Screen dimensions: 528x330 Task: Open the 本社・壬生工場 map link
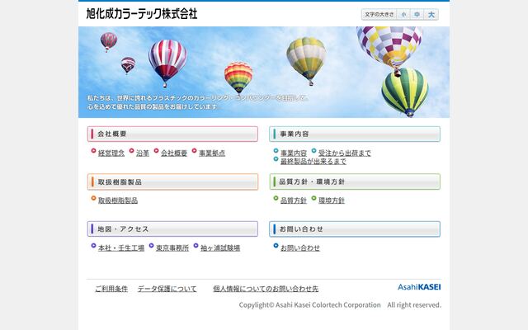click(x=121, y=248)
